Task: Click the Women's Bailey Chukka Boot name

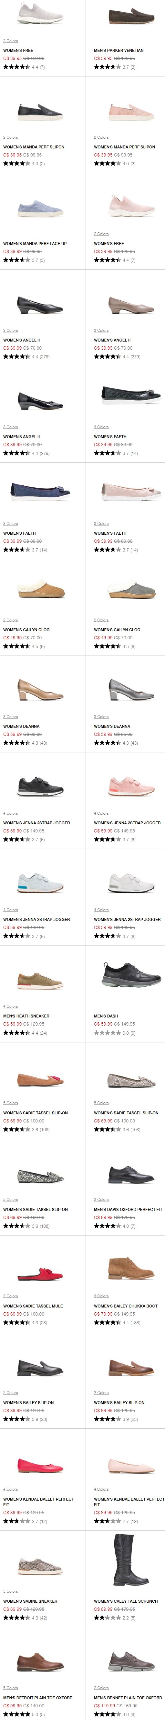Action: click(x=126, y=1306)
